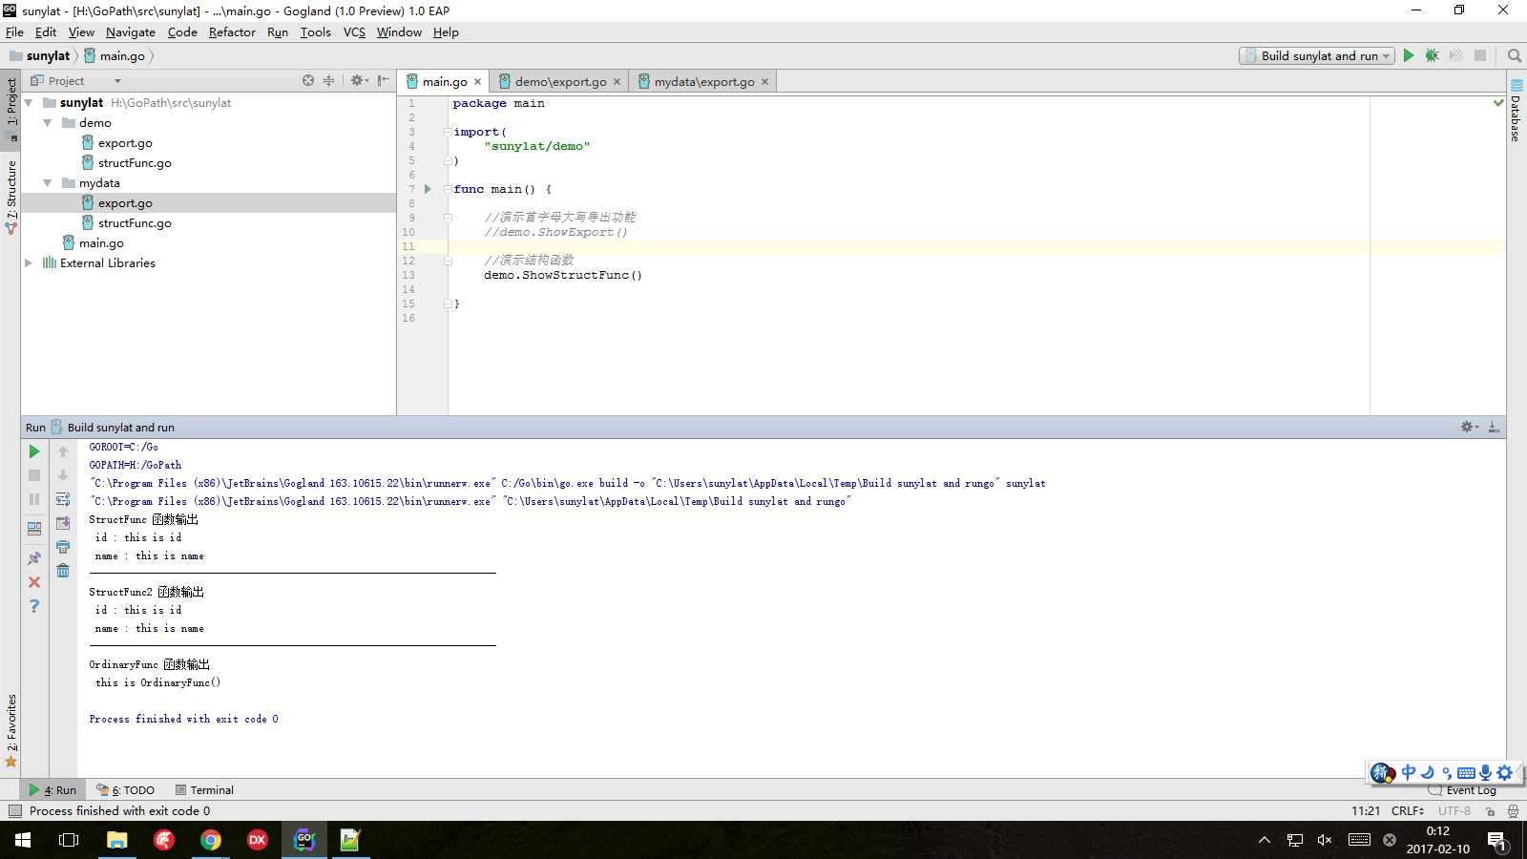The width and height of the screenshot is (1527, 859).
Task: Switch to mydata\export.go tab
Action: tap(704, 81)
